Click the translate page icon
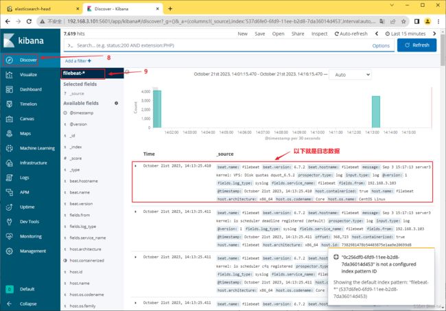The image size is (446, 311). [x=382, y=21]
